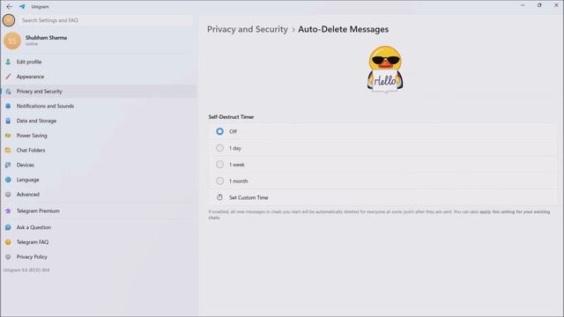Open Privacy Policy
This screenshot has width=564, height=317.
pyautogui.click(x=99, y=257)
